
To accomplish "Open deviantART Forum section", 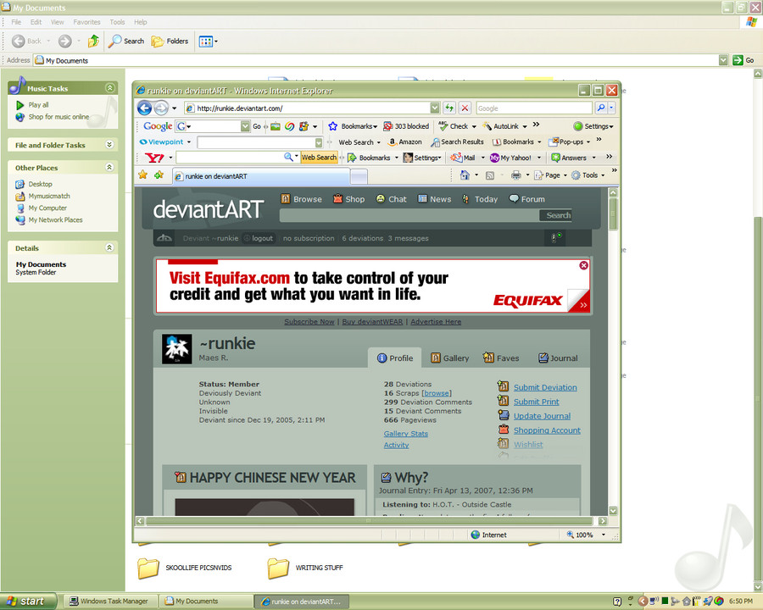I will coord(527,199).
